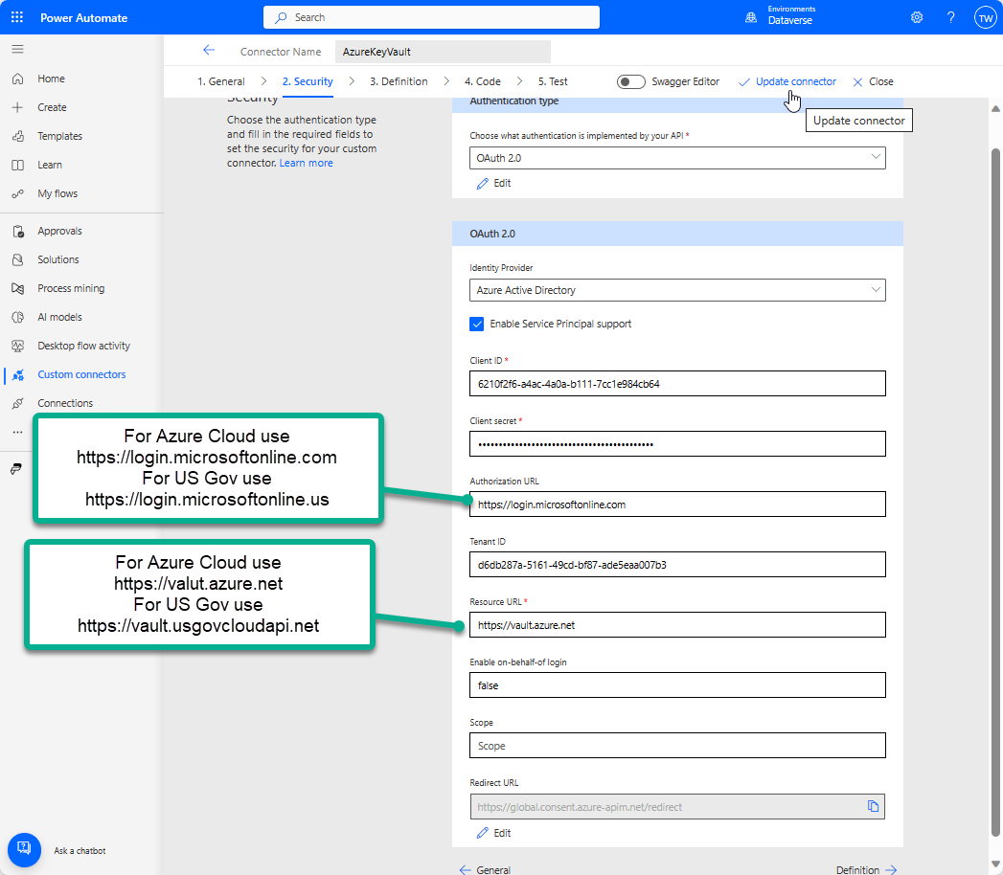Click Close next to Update connector
This screenshot has height=875, width=1003.
pyautogui.click(x=873, y=81)
